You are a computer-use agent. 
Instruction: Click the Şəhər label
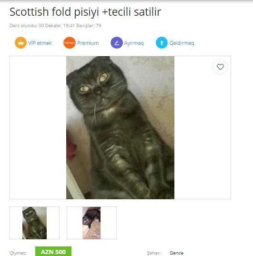tap(154, 253)
